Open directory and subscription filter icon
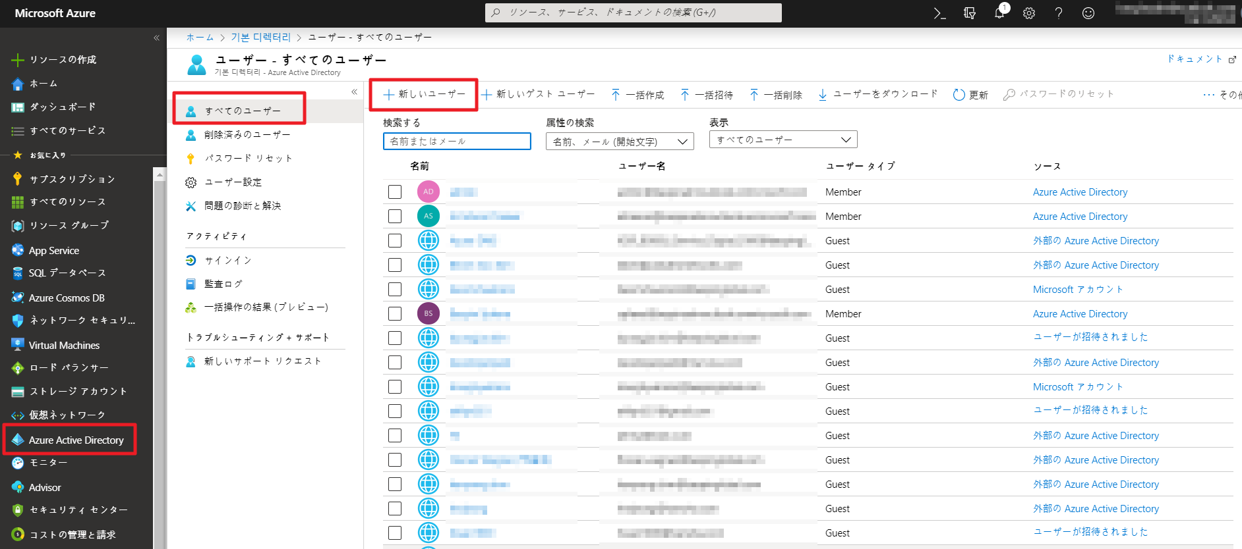Viewport: 1242px width, 549px height. [969, 13]
